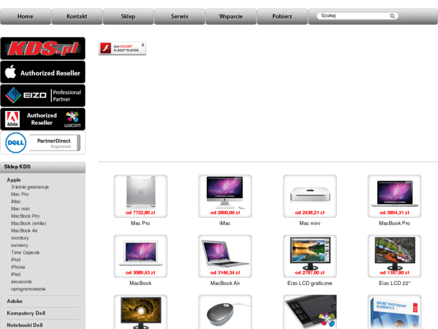Click the od 7722,80 zł price

coord(140,212)
